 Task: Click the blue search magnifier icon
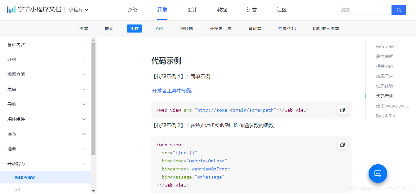point(399,10)
